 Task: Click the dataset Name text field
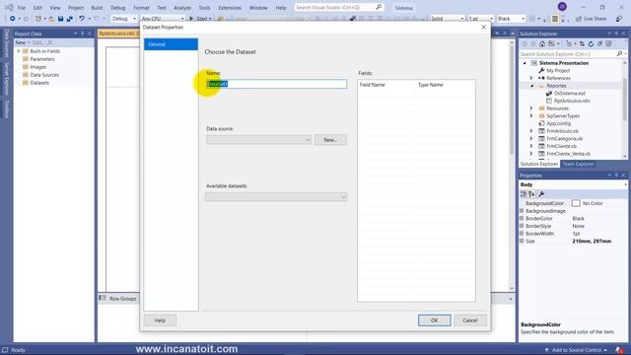pos(276,84)
